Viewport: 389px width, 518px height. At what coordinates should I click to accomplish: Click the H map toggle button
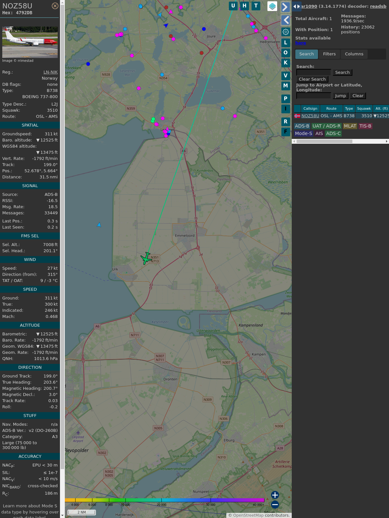pos(244,6)
